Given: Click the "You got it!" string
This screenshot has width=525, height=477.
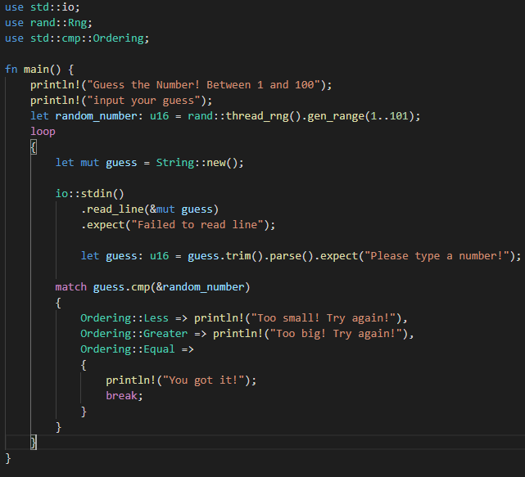Looking at the screenshot, I should 204,380.
